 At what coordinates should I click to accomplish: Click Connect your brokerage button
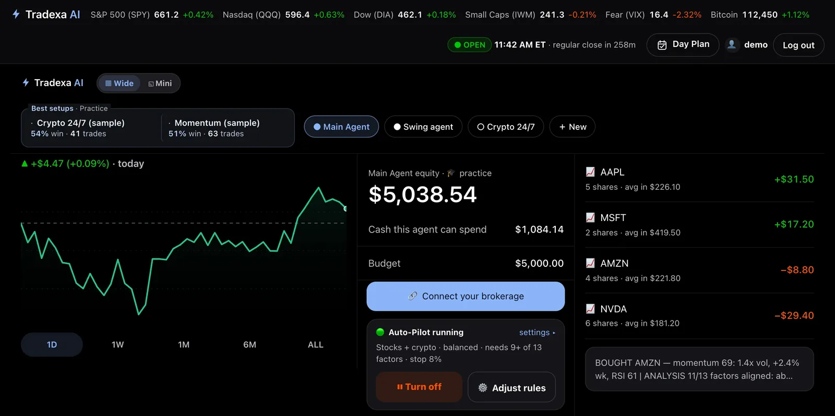point(466,296)
